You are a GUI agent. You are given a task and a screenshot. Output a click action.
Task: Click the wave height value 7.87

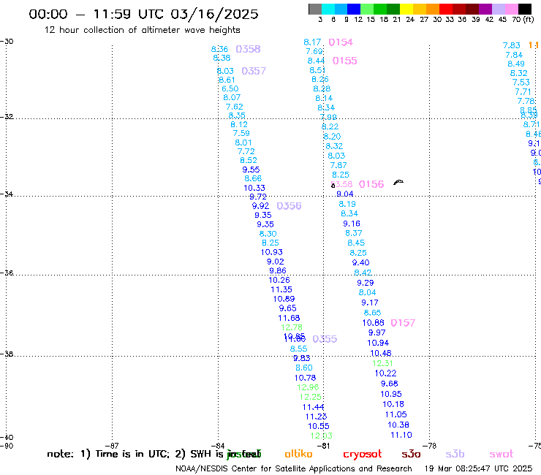pyautogui.click(x=338, y=165)
